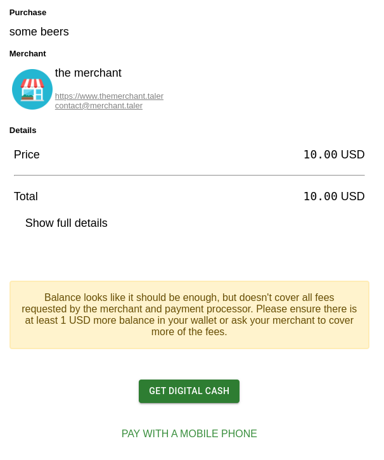Image resolution: width=384 pixels, height=460 pixels.
Task: Click the Purchase section heading
Action: (28, 13)
